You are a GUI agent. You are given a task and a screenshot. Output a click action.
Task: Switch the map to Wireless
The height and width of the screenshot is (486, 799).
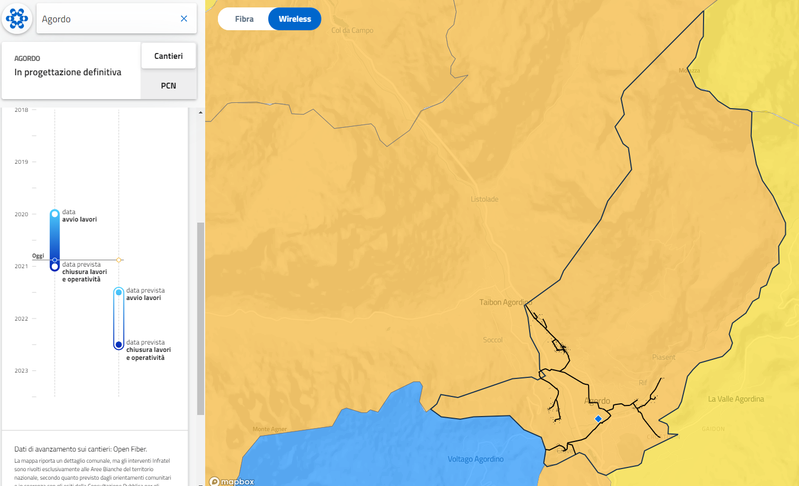295,19
